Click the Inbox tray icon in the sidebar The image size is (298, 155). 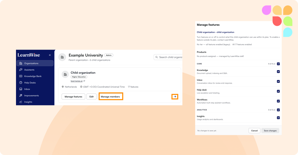click(21, 89)
